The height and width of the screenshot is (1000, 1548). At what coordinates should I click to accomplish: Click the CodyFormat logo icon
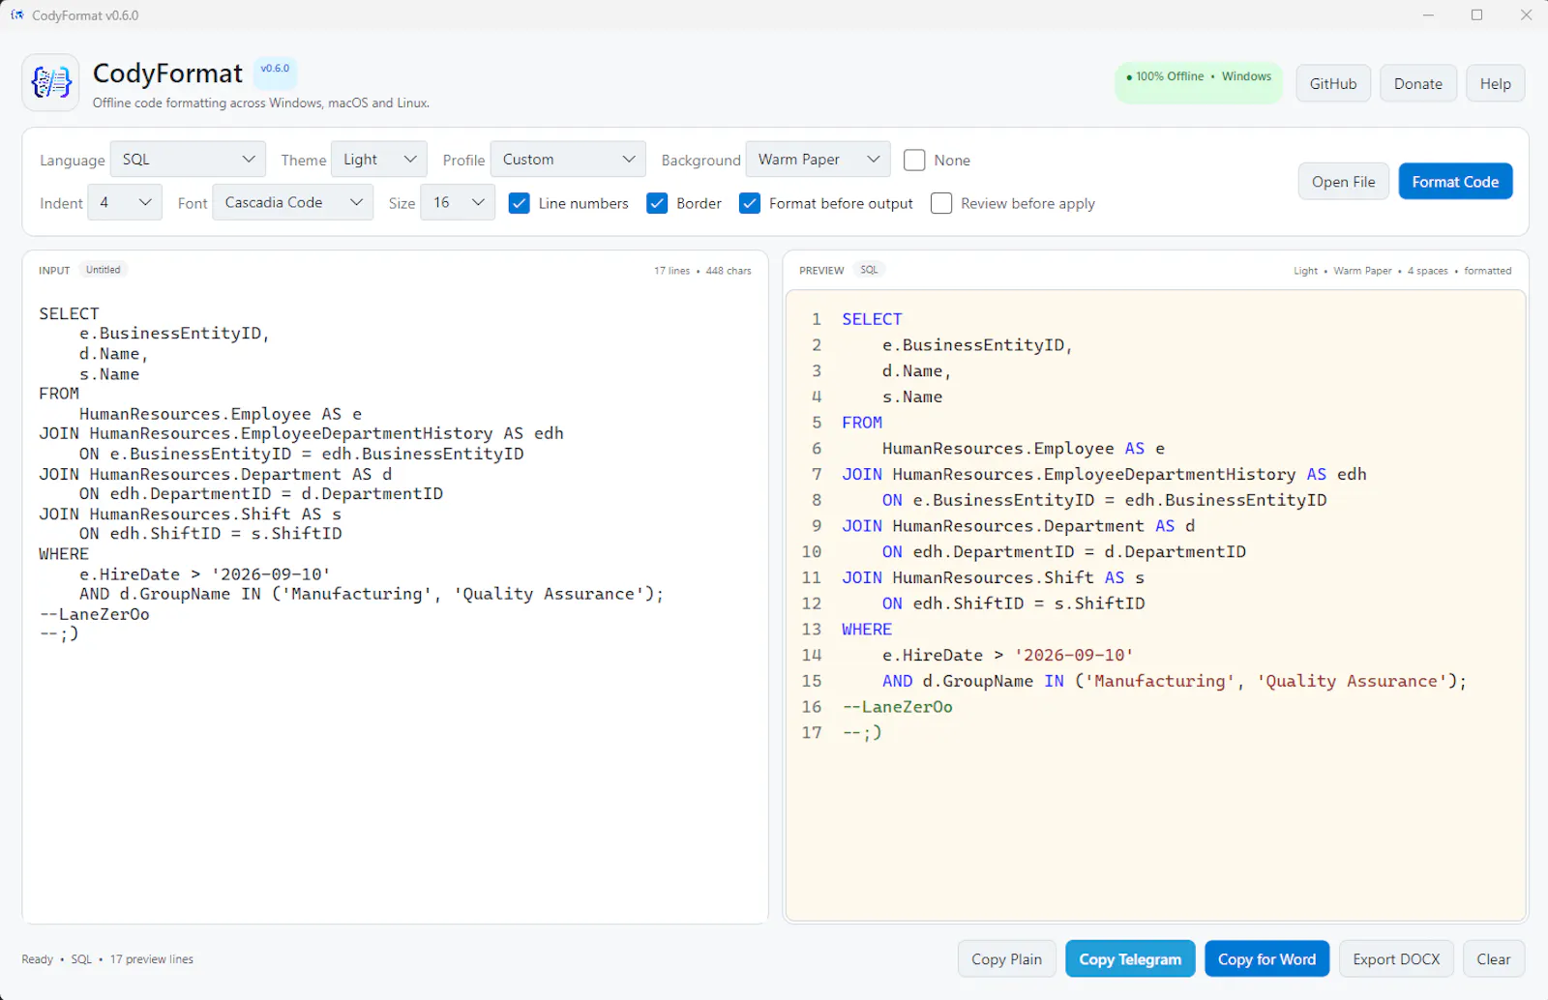(50, 82)
